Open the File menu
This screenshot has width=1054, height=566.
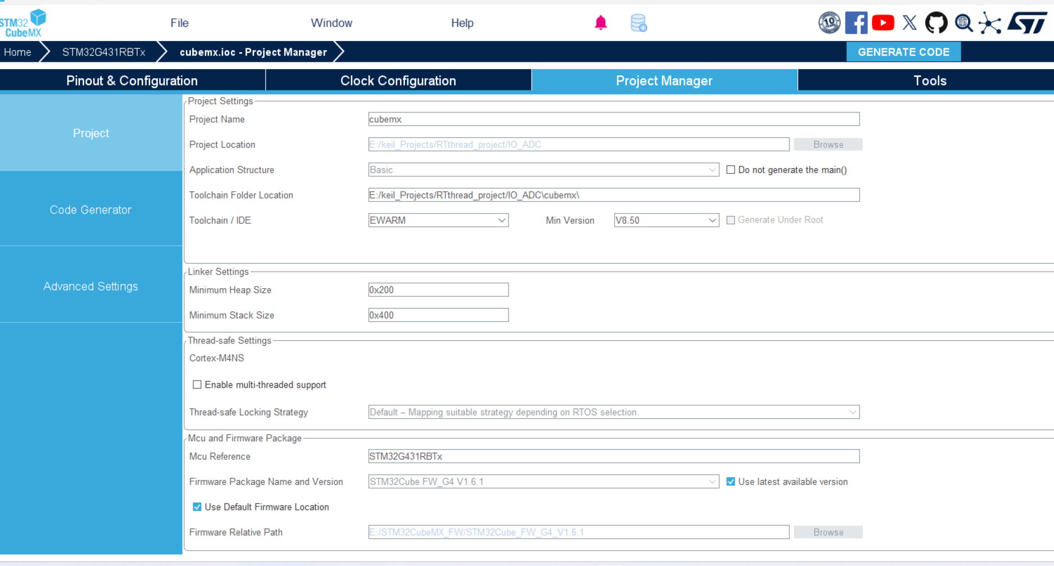coord(179,23)
